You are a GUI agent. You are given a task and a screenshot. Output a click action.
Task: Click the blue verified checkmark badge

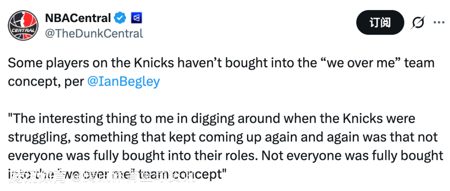(x=120, y=18)
